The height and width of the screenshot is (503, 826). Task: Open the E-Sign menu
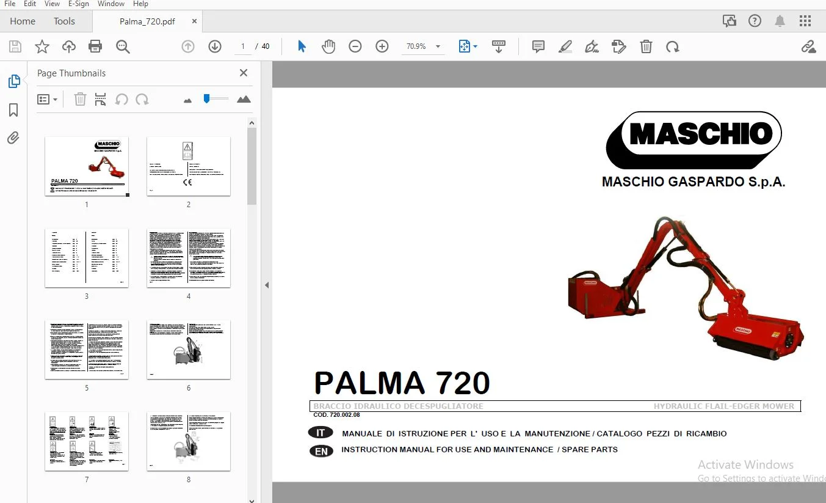click(79, 4)
